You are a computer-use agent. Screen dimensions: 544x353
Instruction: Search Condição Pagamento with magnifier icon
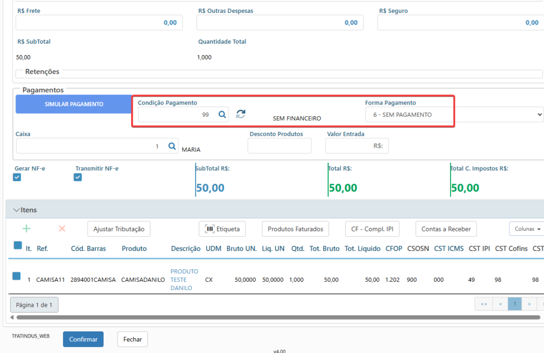tap(222, 115)
